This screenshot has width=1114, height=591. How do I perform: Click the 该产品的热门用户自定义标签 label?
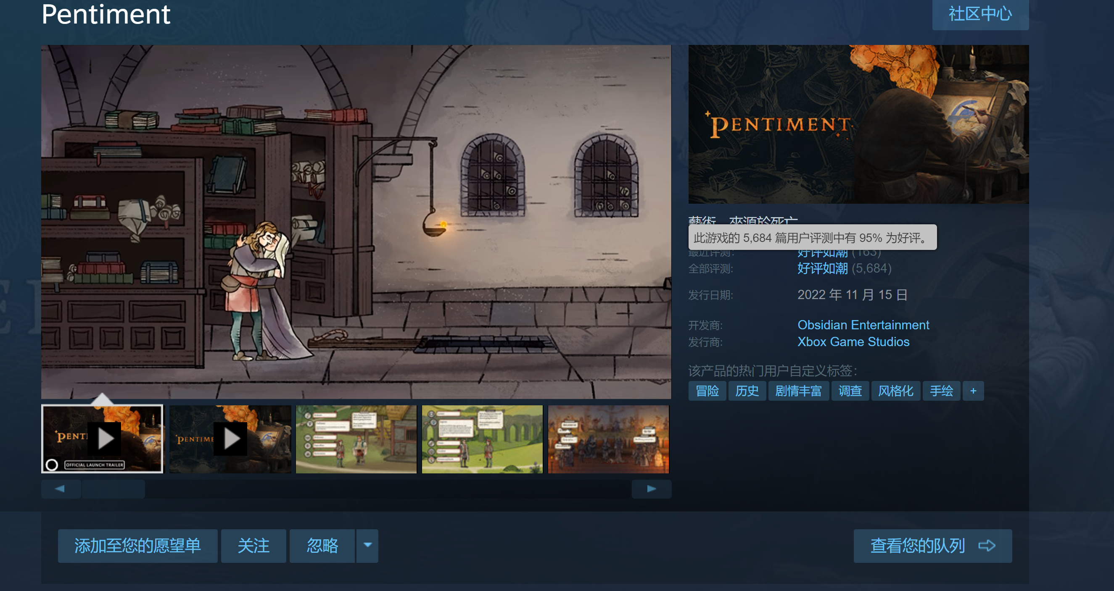coord(772,370)
